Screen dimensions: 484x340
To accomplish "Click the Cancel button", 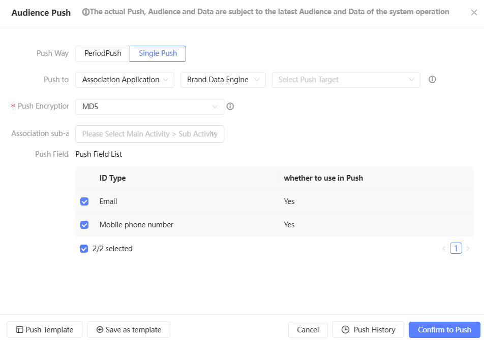I will [308, 330].
